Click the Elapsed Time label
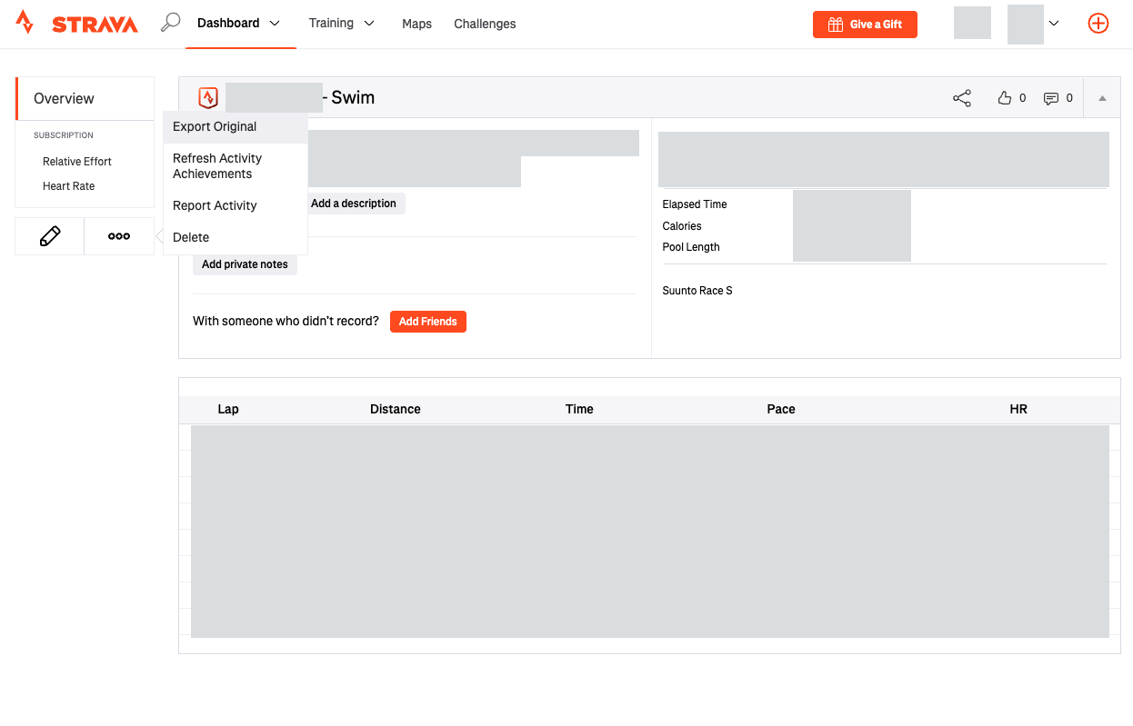The width and height of the screenshot is (1133, 726). 695,204
